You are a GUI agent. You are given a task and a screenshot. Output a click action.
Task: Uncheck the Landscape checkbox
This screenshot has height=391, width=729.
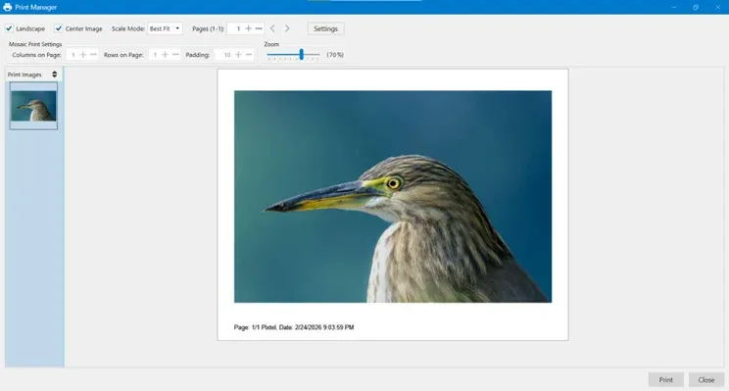point(9,28)
